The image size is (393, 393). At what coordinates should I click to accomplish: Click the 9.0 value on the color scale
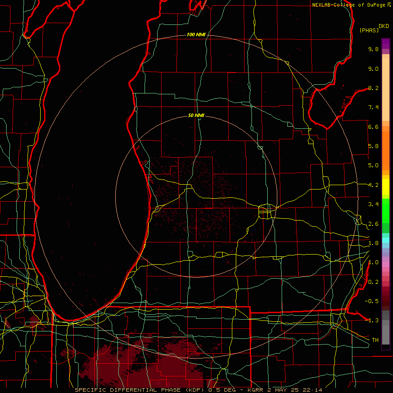[x=373, y=69]
